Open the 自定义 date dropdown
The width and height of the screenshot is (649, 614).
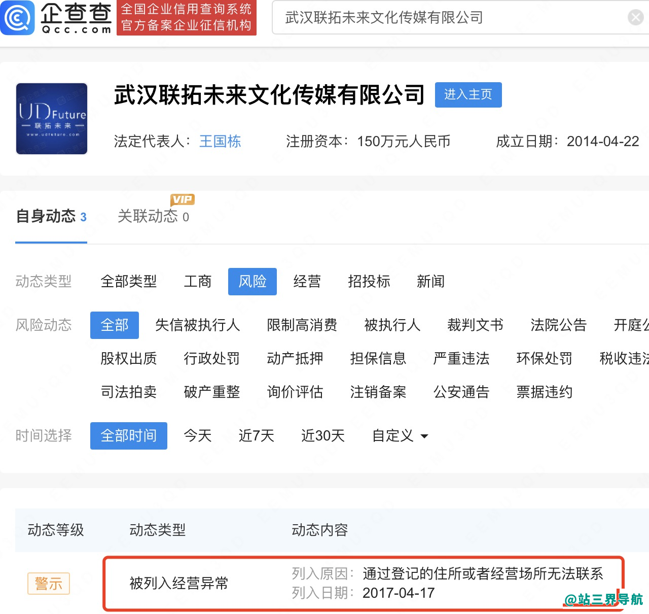401,435
